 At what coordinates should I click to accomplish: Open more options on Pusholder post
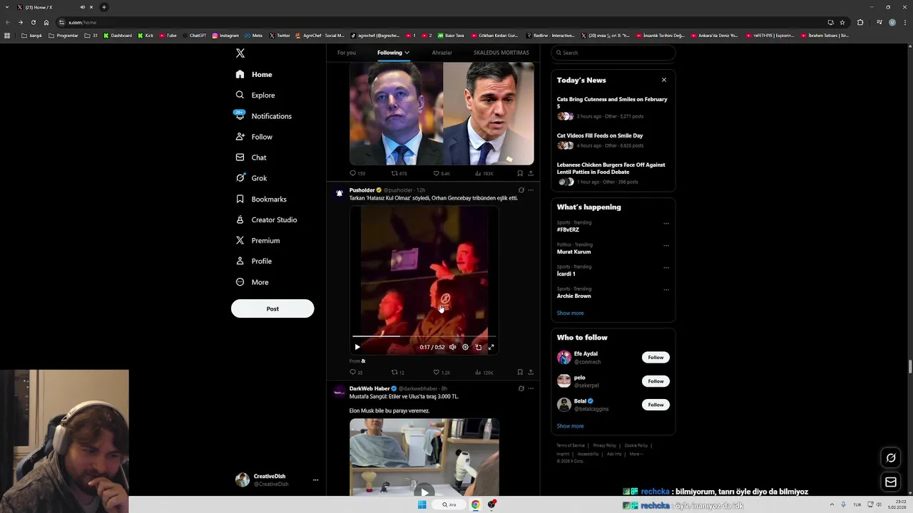(531, 190)
